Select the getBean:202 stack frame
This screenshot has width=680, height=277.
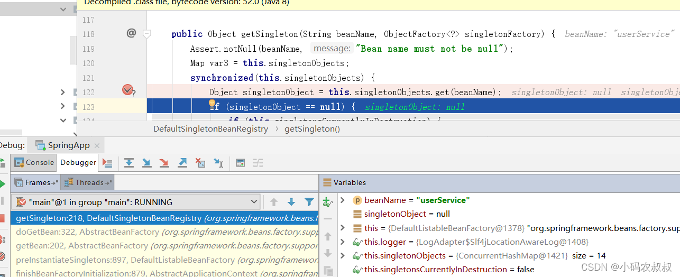pos(164,245)
